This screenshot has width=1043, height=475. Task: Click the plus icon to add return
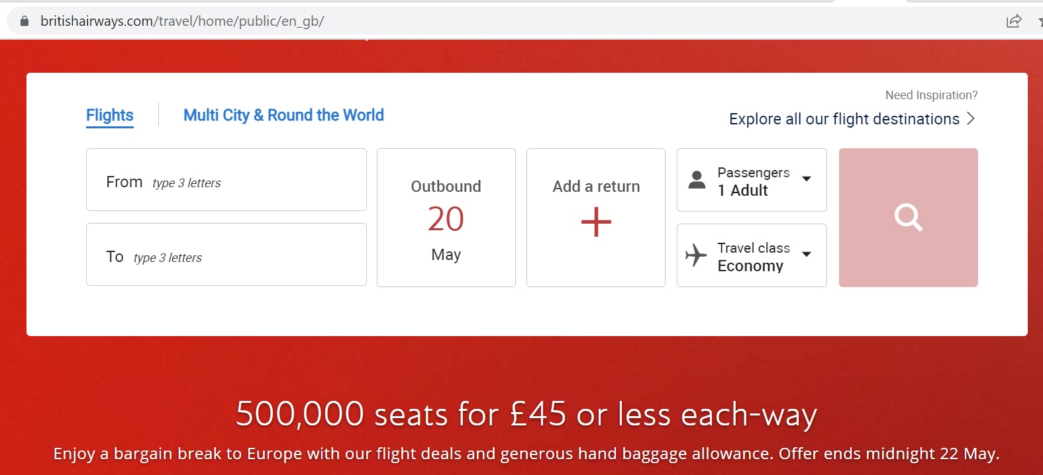click(596, 222)
